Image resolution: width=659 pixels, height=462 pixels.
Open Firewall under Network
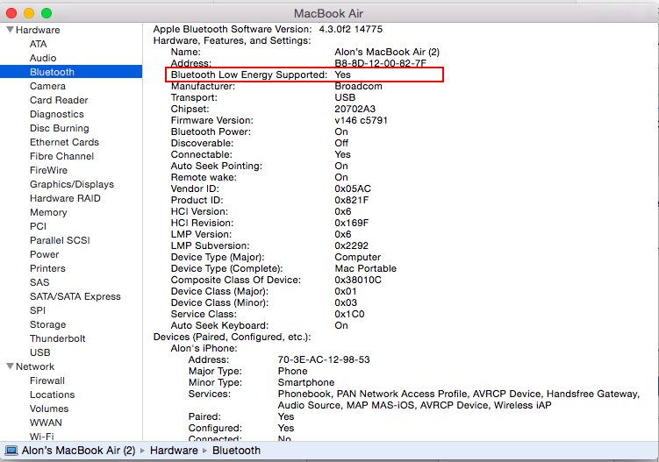point(47,380)
